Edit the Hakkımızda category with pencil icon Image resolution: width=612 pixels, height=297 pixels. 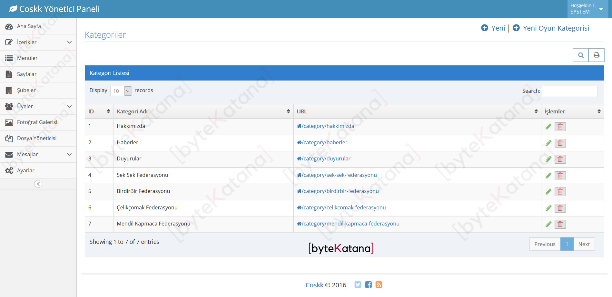(x=548, y=127)
